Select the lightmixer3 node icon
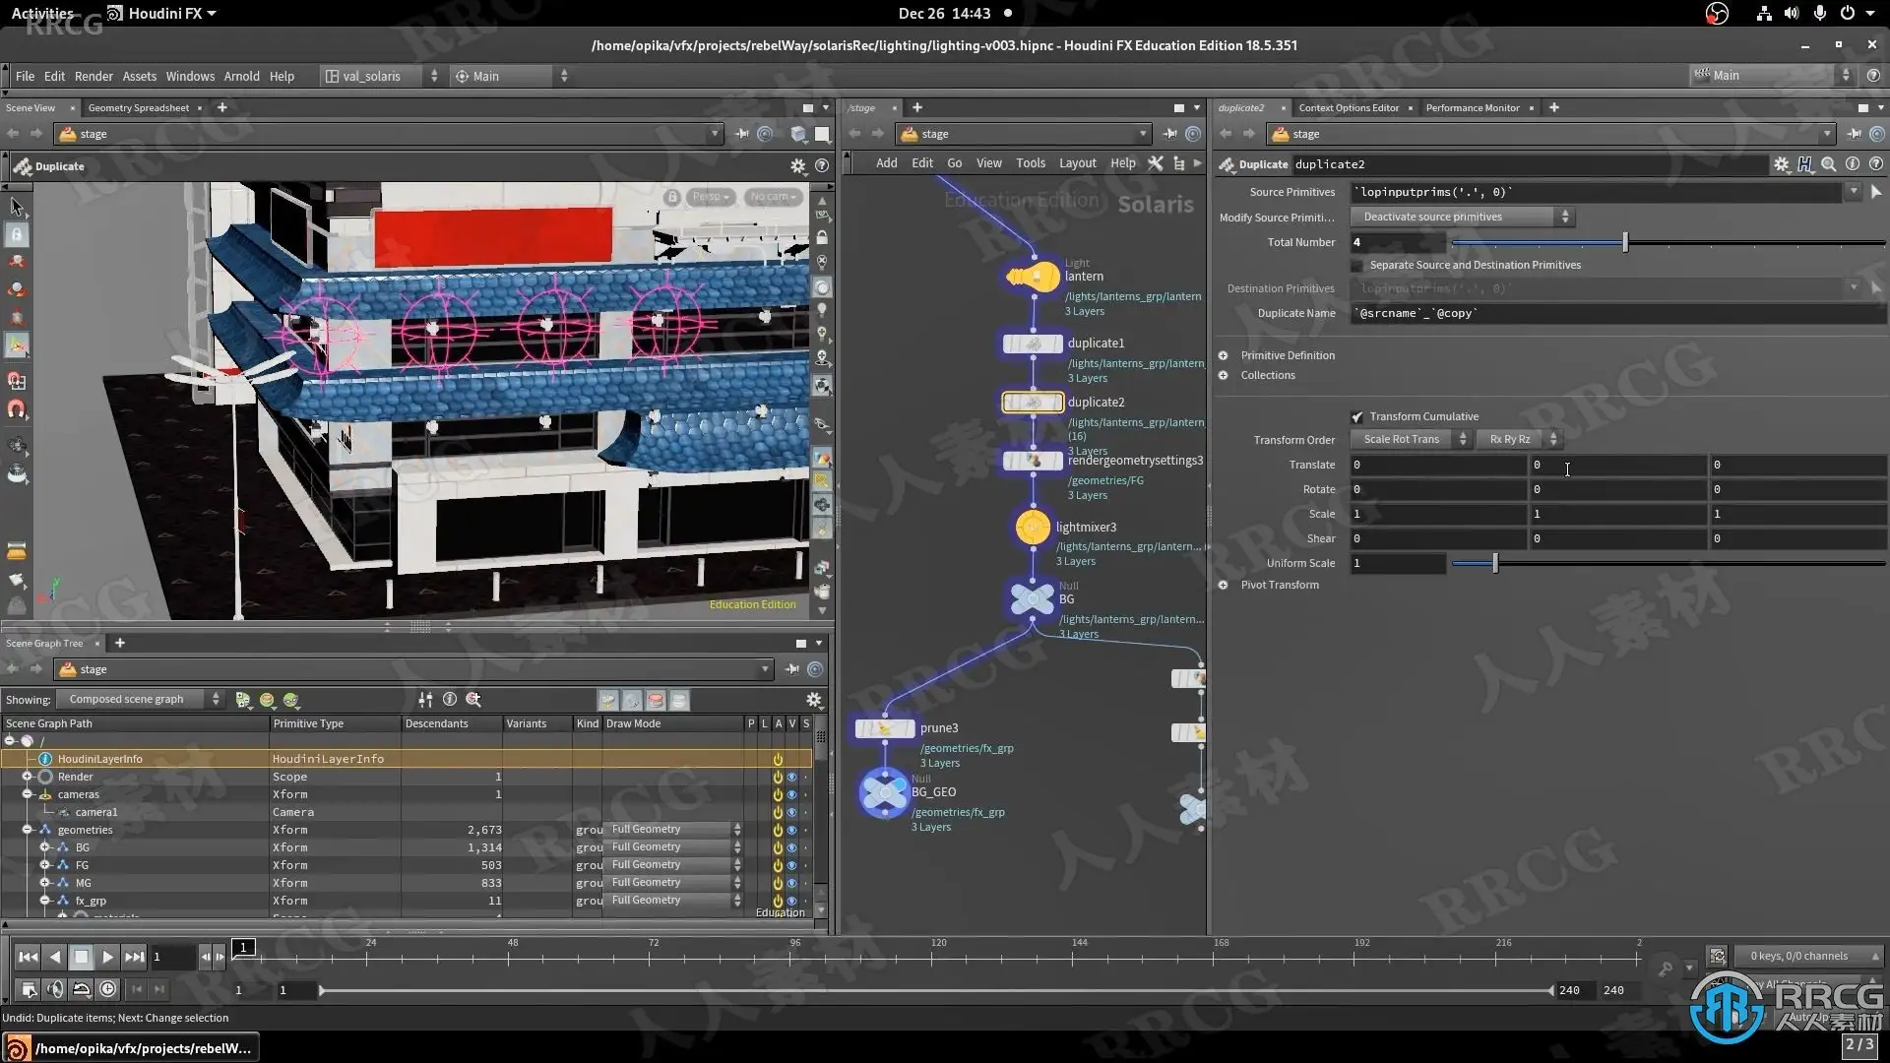This screenshot has width=1890, height=1063. (x=1032, y=528)
